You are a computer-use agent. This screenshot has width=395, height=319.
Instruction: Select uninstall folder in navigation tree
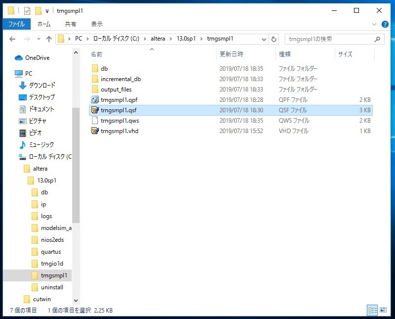47,287
